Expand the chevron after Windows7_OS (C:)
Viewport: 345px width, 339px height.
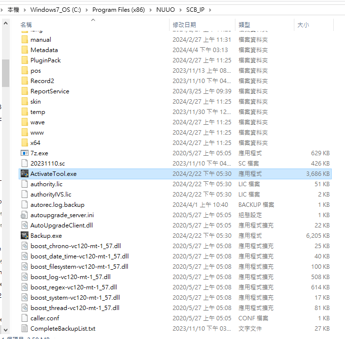(x=87, y=10)
